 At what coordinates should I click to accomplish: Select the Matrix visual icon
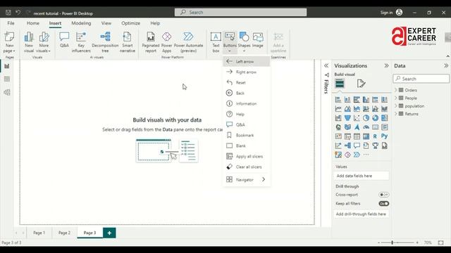366,136
